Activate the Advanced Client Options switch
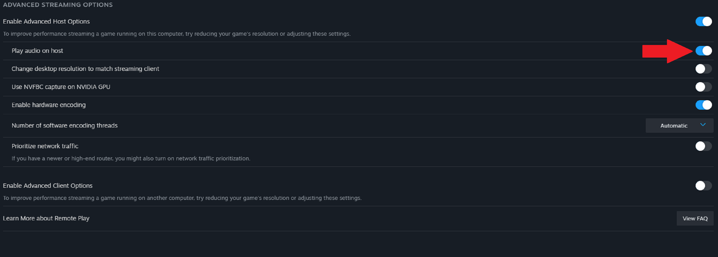Image resolution: width=718 pixels, height=257 pixels. [x=703, y=185]
